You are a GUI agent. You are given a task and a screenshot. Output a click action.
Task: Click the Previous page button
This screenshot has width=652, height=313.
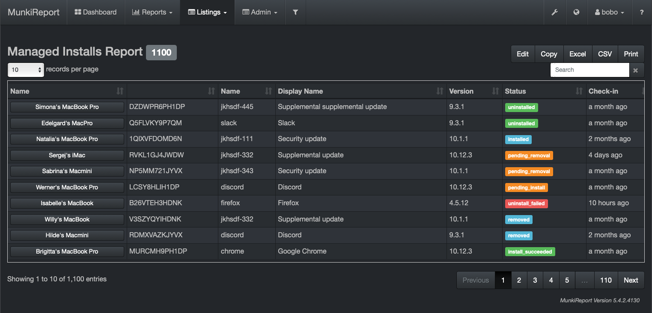pyautogui.click(x=476, y=280)
